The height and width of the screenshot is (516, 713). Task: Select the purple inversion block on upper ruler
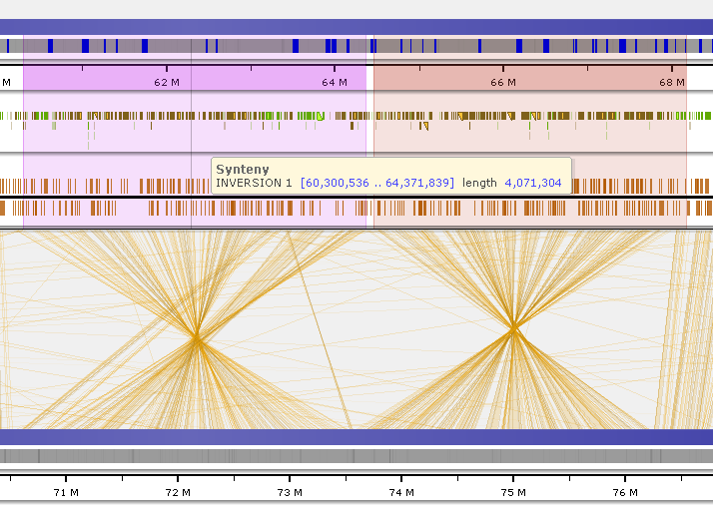click(x=195, y=78)
